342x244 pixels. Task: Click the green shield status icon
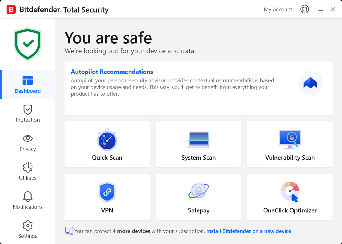coord(28,44)
